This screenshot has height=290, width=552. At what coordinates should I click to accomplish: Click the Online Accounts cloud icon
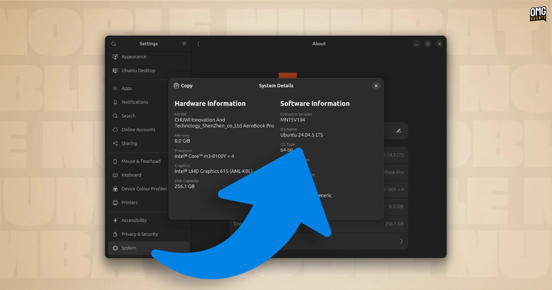pyautogui.click(x=115, y=130)
